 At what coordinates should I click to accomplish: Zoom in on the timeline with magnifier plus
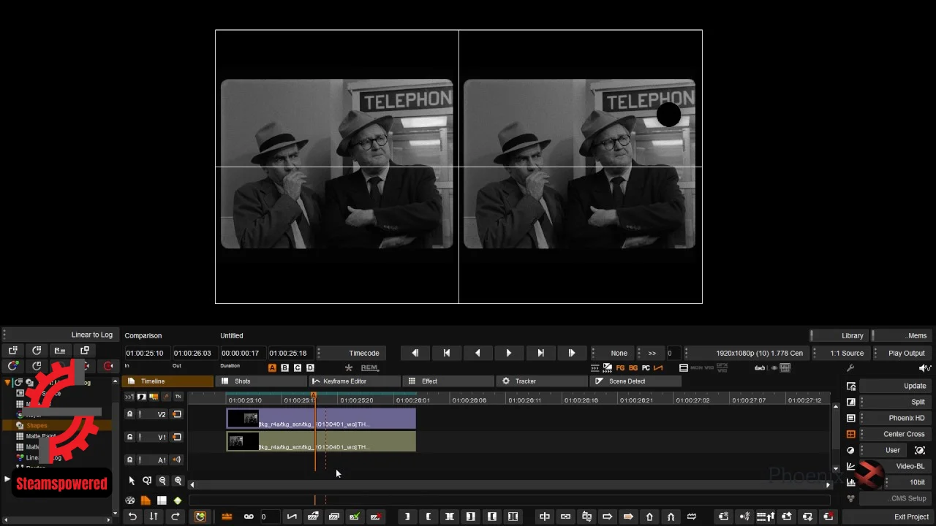[x=178, y=481]
